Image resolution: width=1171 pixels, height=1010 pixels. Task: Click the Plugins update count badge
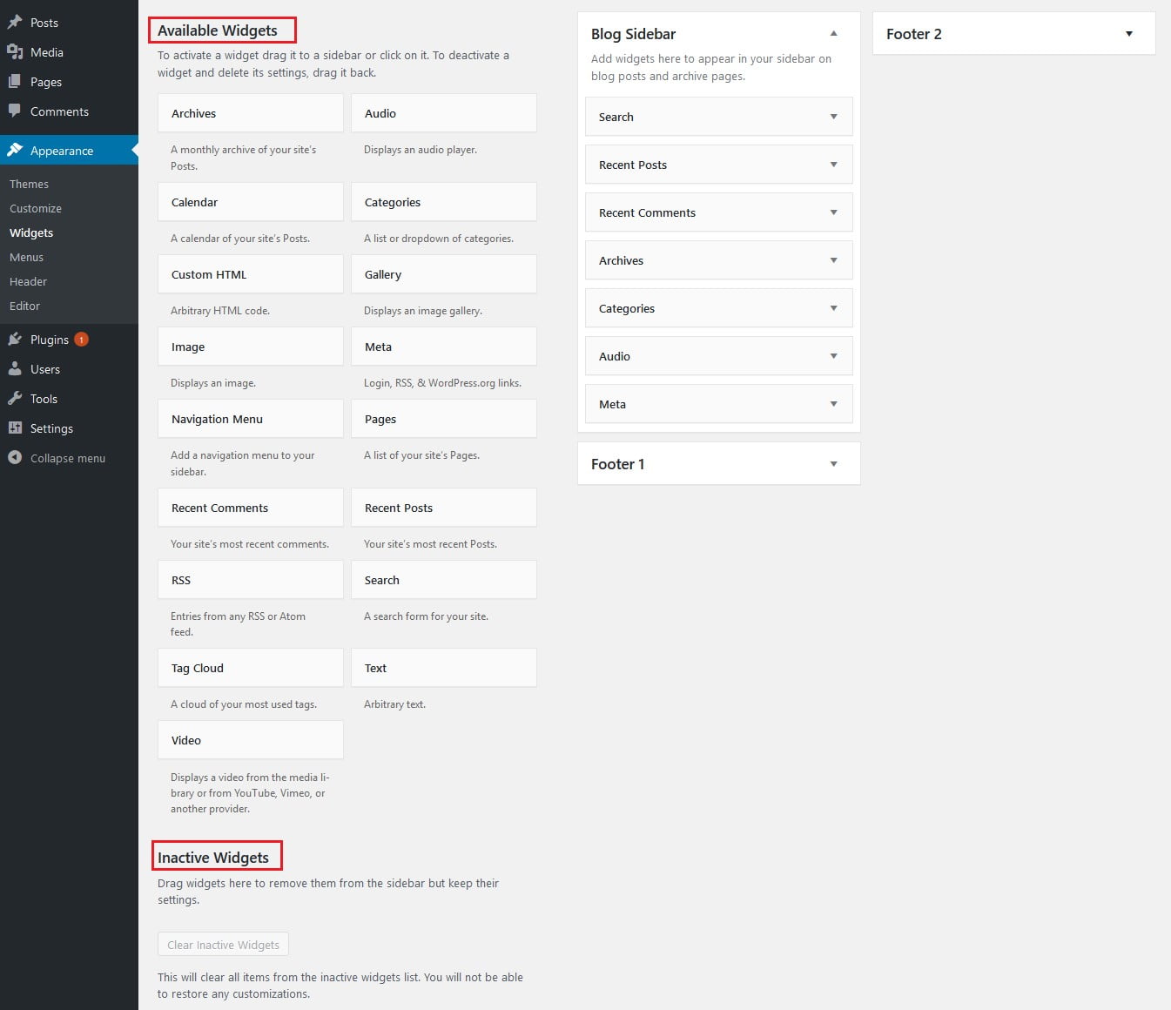pyautogui.click(x=81, y=340)
